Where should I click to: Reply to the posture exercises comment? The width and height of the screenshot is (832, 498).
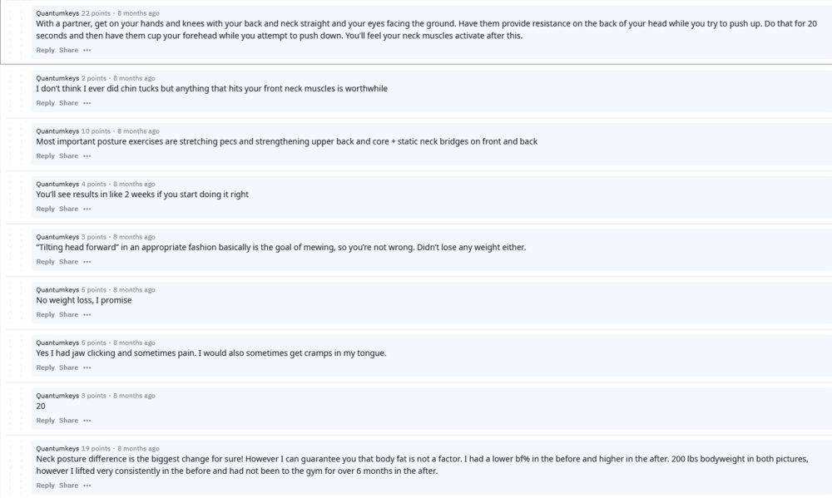tap(45, 156)
